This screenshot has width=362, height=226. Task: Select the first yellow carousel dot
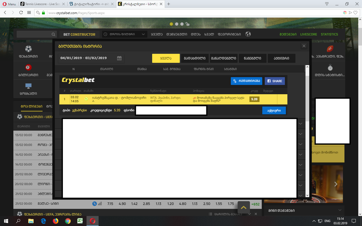click(171, 24)
